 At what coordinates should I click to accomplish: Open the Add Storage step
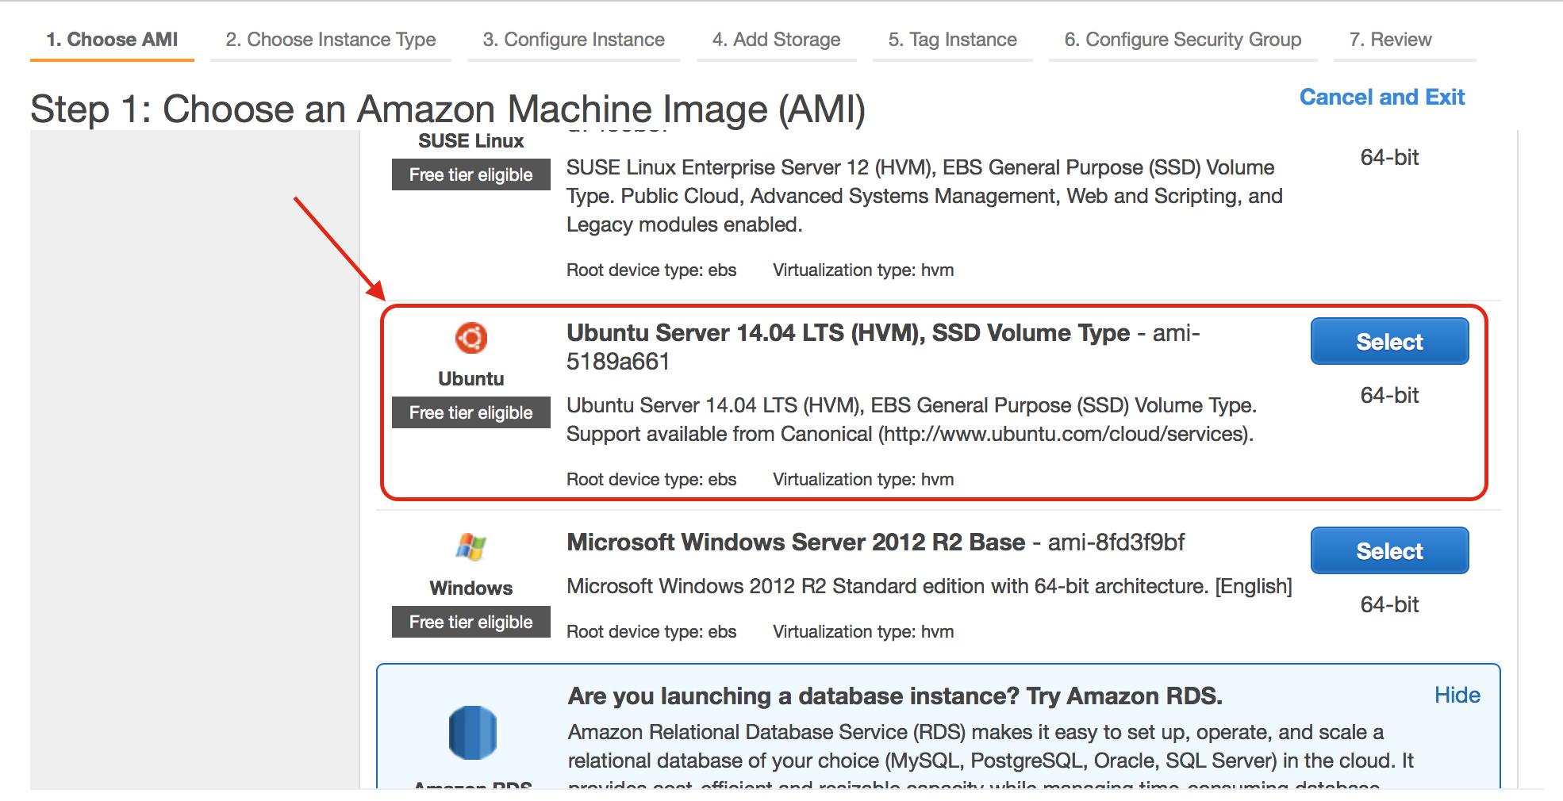[776, 40]
